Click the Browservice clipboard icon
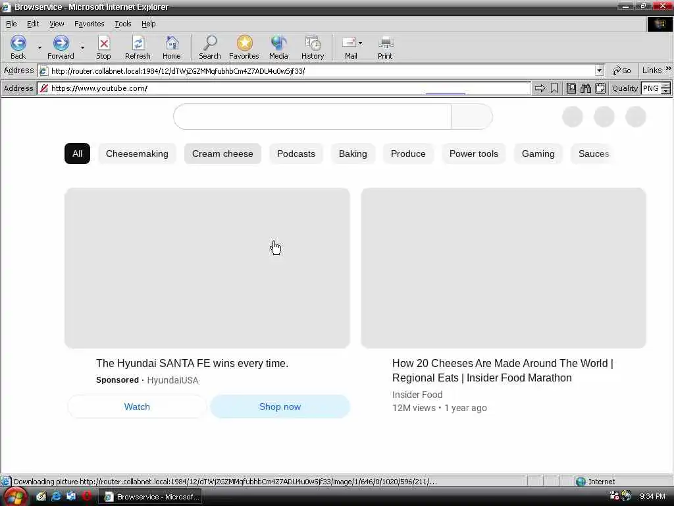This screenshot has width=674, height=506. (x=600, y=88)
